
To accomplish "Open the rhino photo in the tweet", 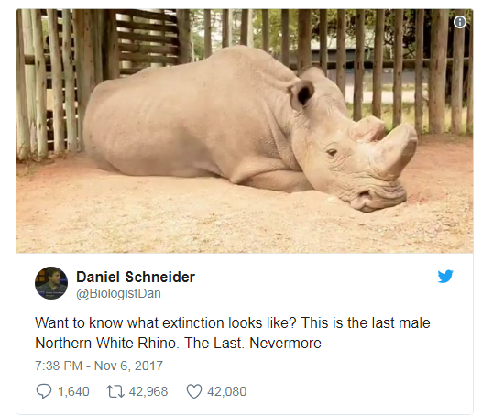I will coord(245,131).
